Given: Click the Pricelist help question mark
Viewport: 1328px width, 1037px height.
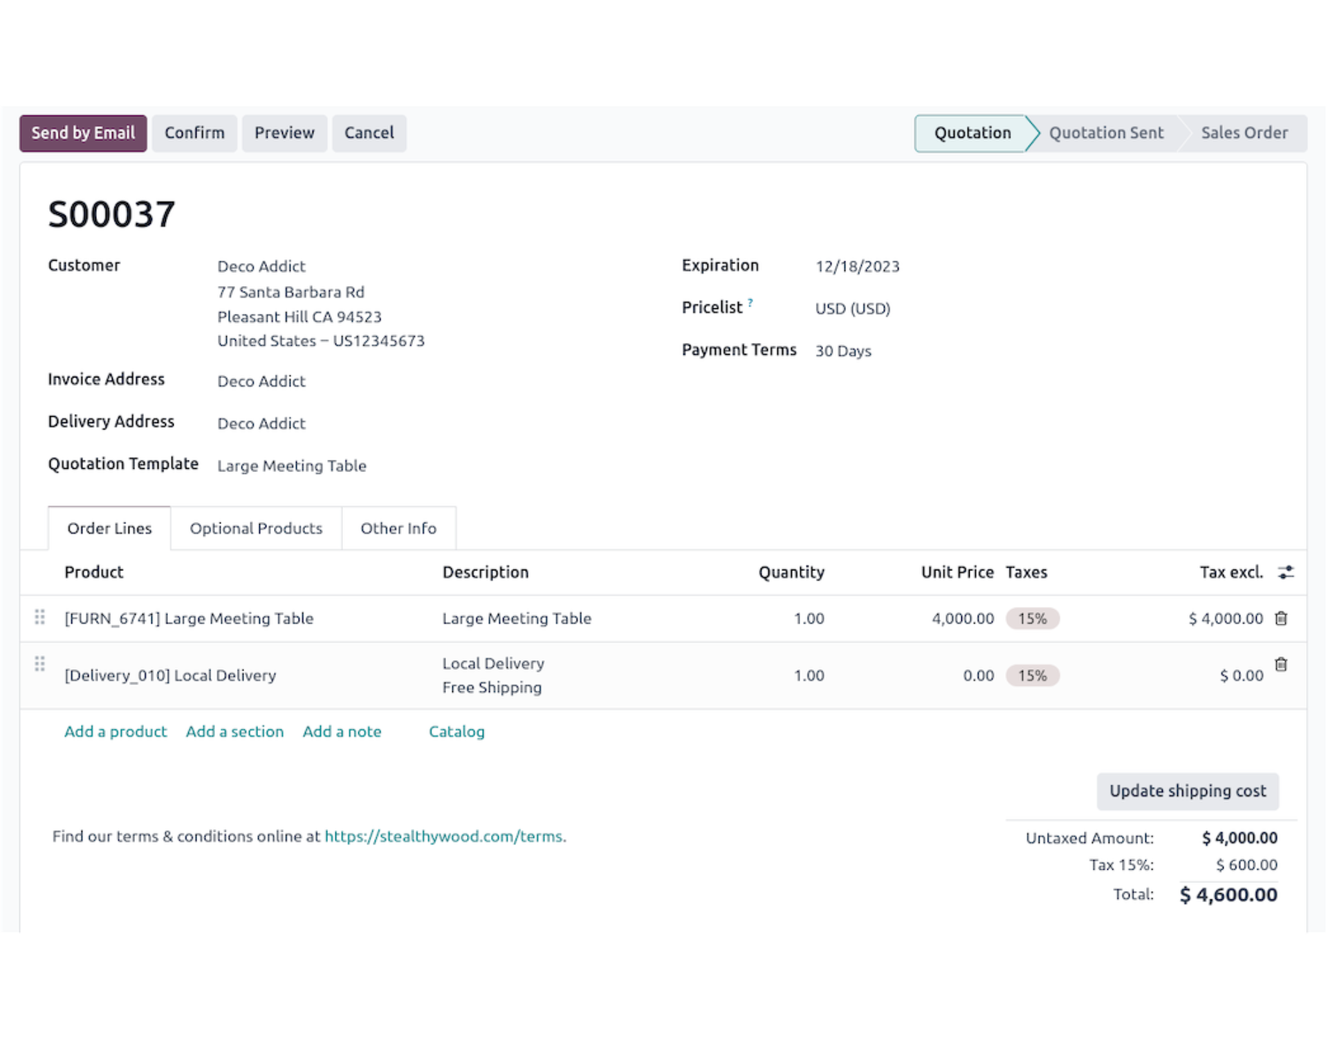Looking at the screenshot, I should (750, 303).
